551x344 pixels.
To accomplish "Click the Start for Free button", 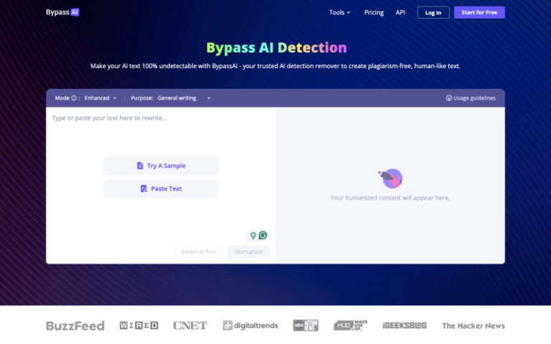I will click(479, 12).
